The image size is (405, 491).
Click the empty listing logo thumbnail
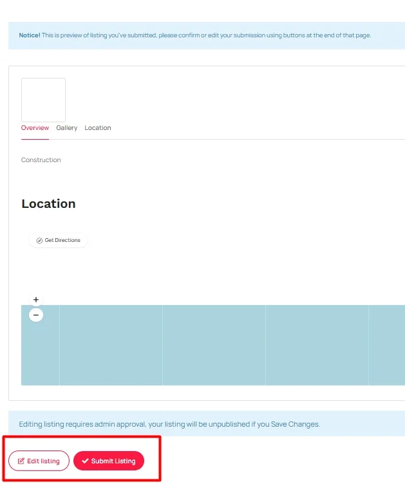tap(43, 100)
